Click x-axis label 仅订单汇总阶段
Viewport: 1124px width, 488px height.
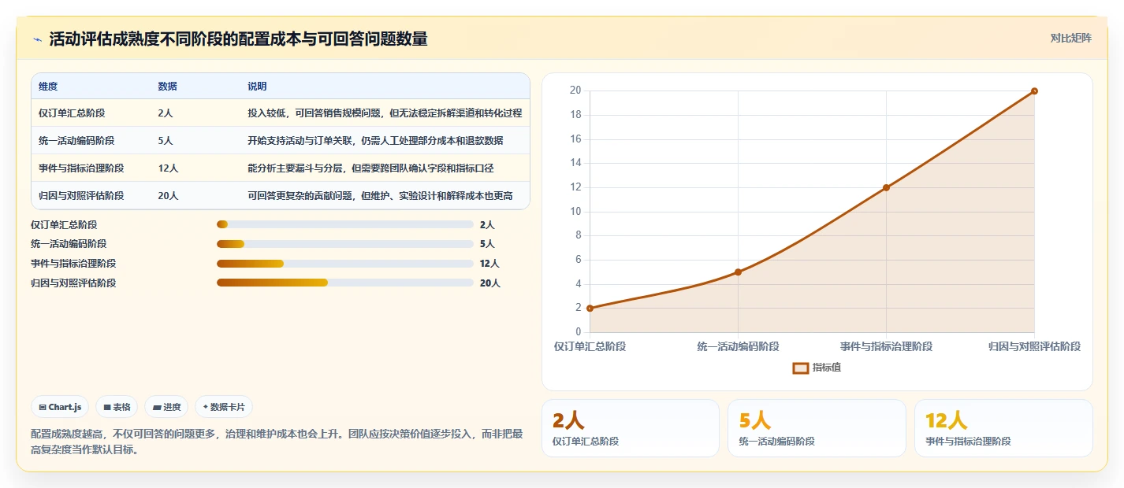coord(590,346)
